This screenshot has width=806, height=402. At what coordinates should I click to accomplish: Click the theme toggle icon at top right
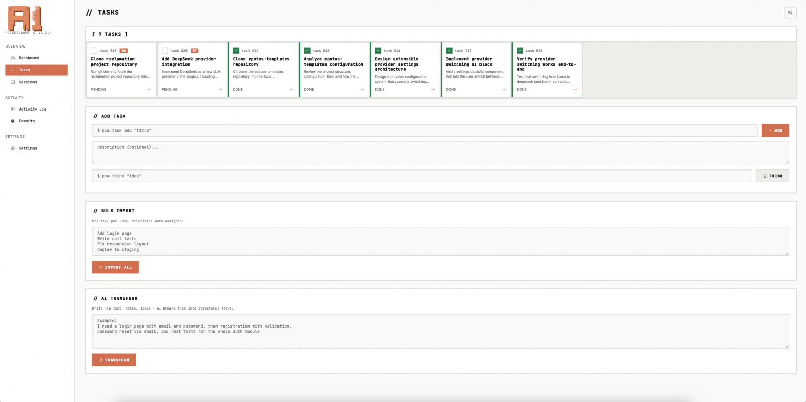(x=790, y=13)
